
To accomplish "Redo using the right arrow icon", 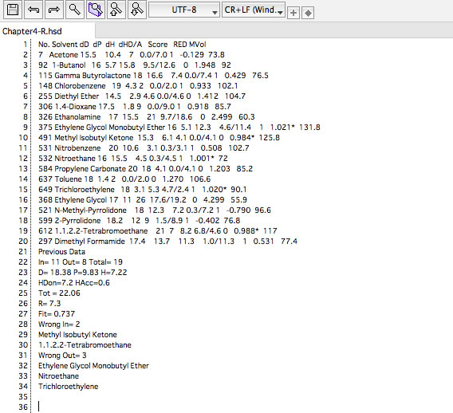I will point(54,10).
